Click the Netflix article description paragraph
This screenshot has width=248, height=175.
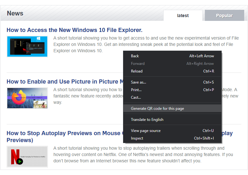pos(143,154)
